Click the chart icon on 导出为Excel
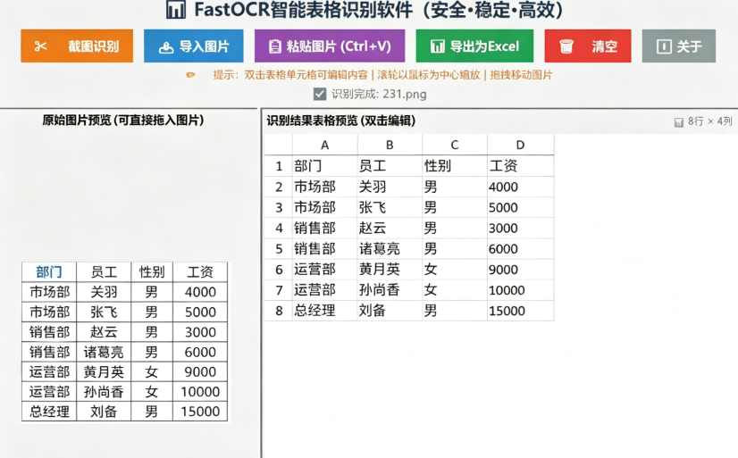The image size is (738, 458). pyautogui.click(x=437, y=46)
